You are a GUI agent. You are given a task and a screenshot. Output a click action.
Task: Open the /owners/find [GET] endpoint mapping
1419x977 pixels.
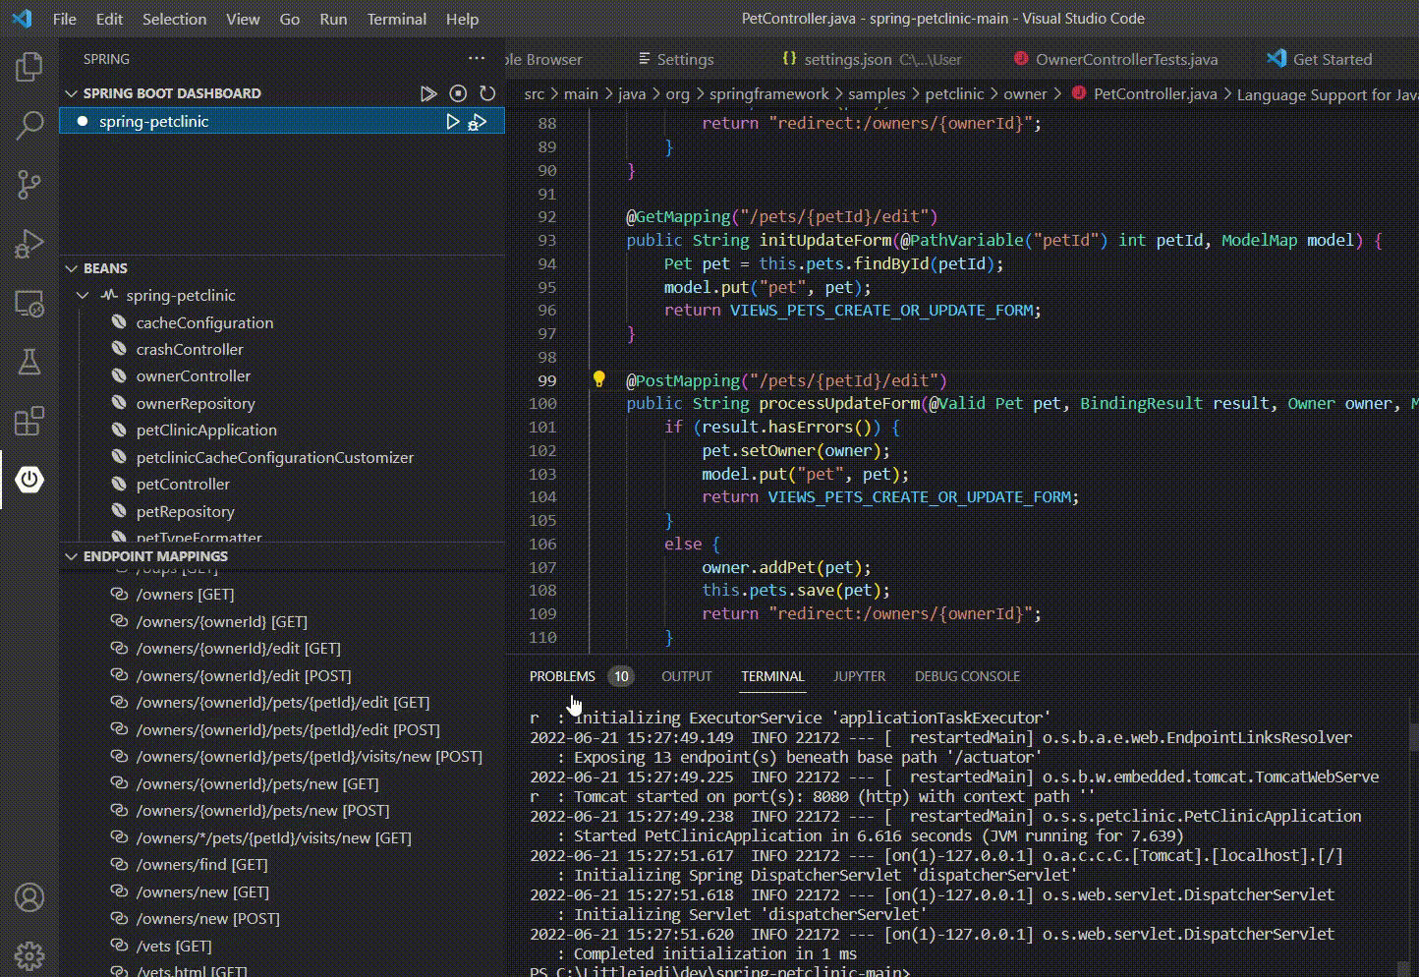(201, 865)
